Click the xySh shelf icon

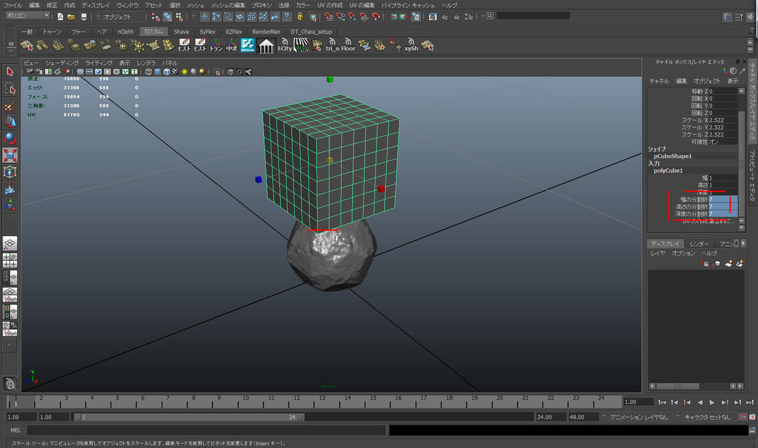411,45
